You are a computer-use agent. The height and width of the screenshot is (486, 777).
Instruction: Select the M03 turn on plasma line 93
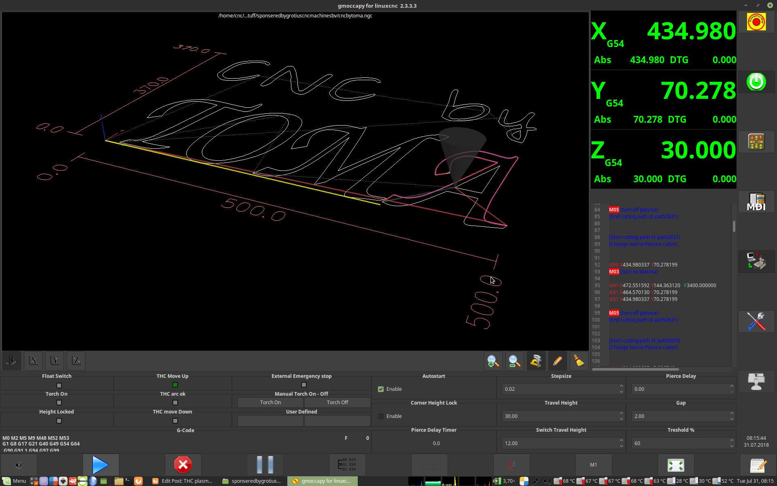pos(633,271)
